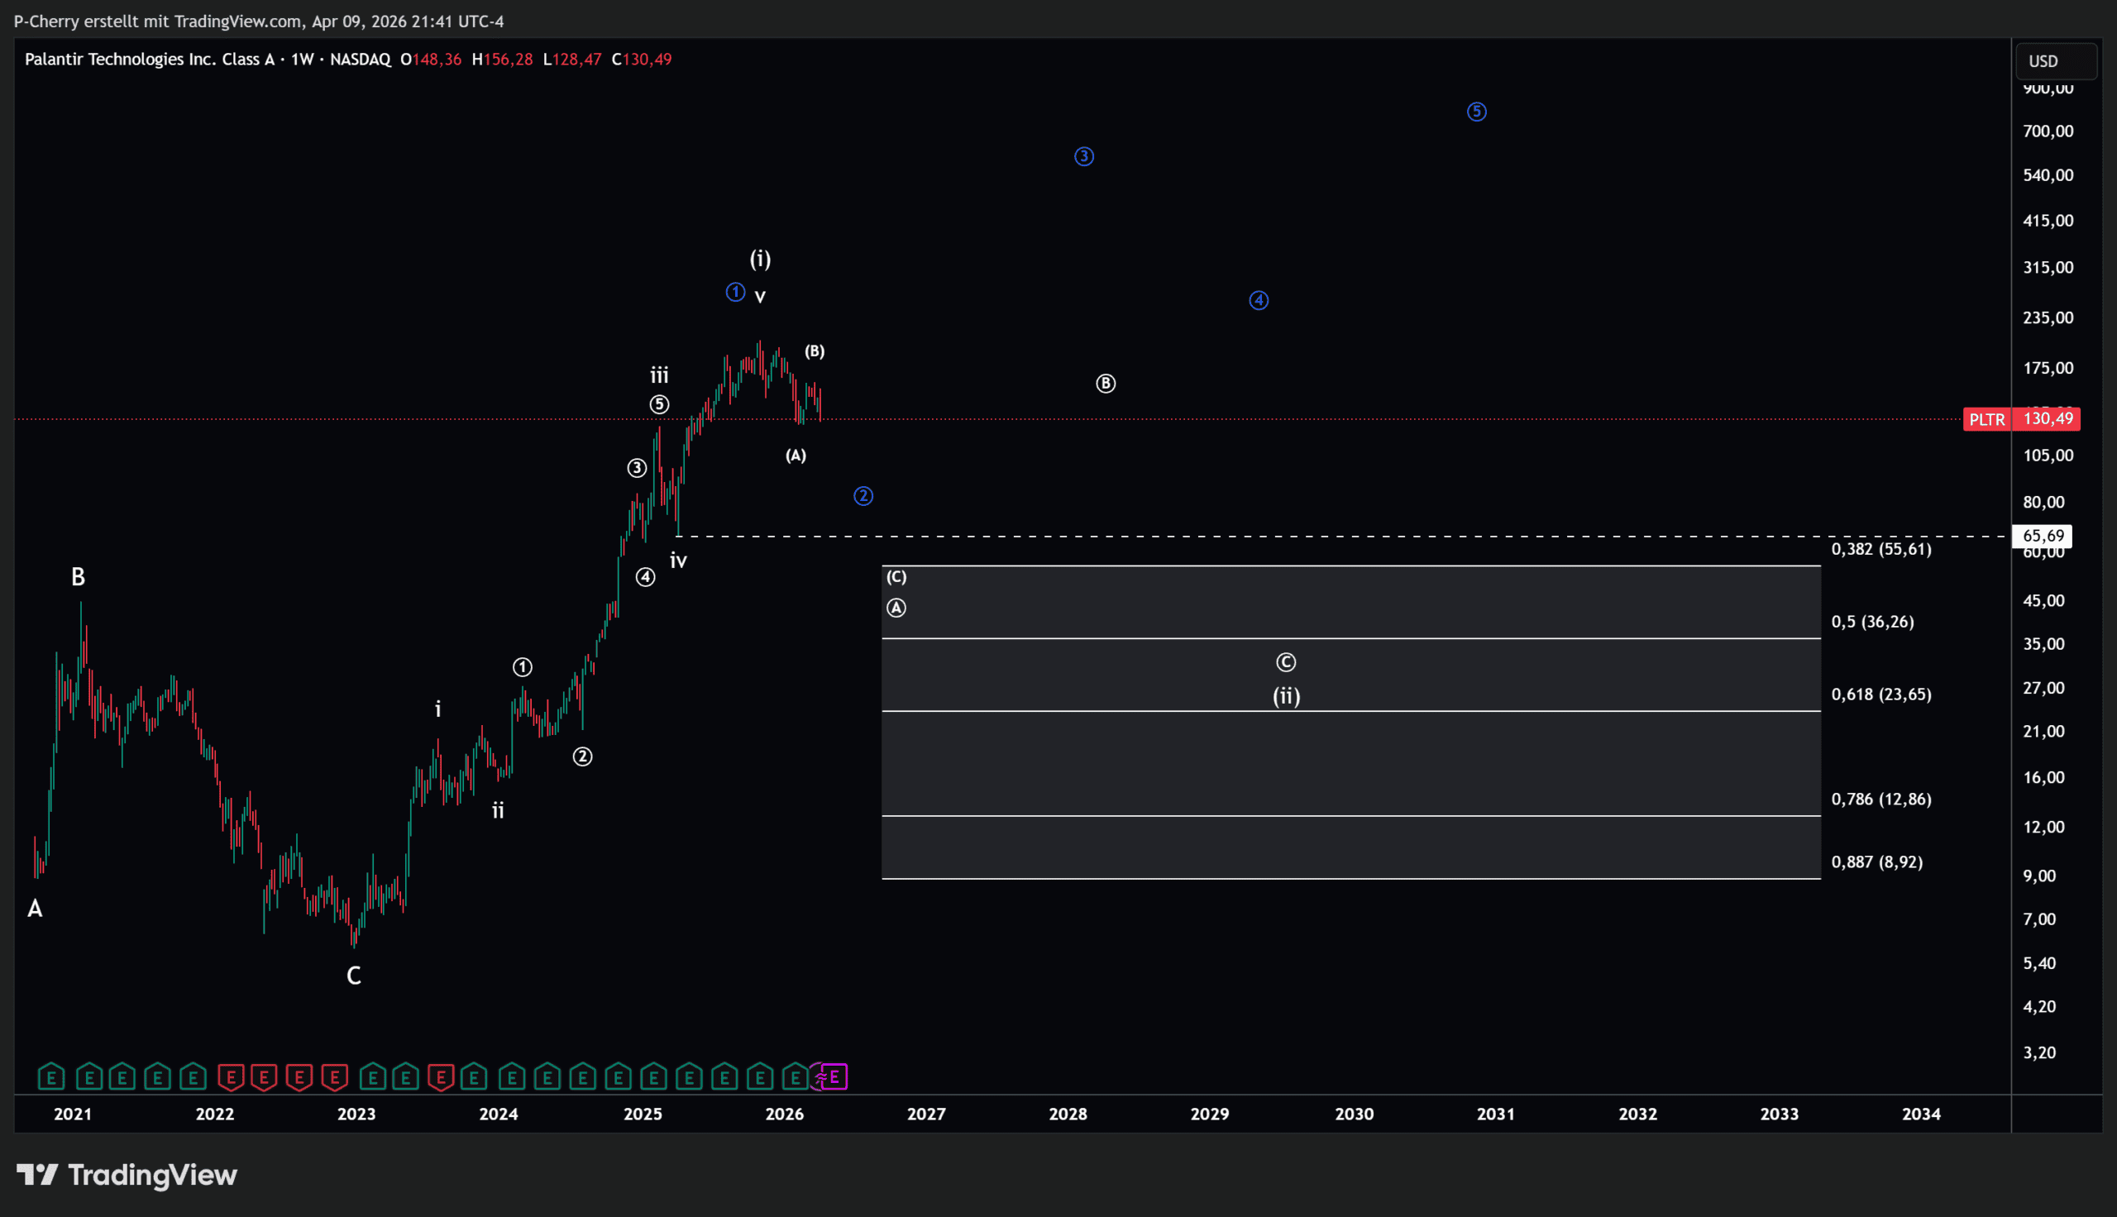Viewport: 2117px width, 1217px height.
Task: Open the TradingView logo link
Action: coord(127,1175)
